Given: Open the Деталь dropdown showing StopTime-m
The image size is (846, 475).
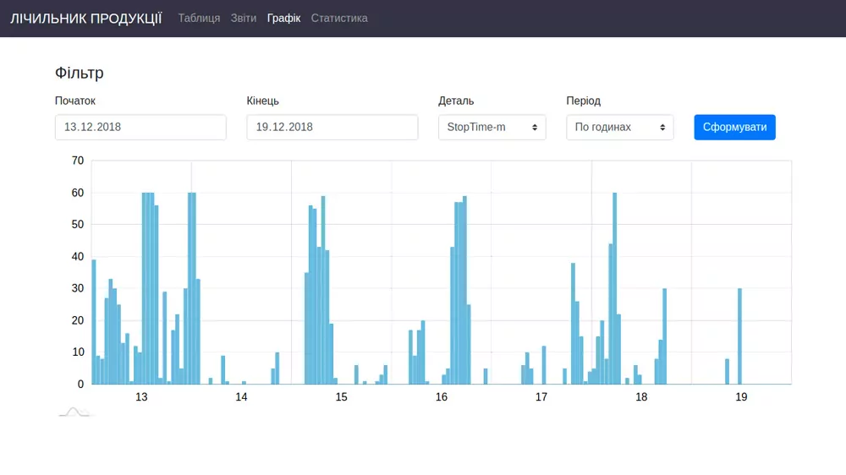Looking at the screenshot, I should [492, 128].
